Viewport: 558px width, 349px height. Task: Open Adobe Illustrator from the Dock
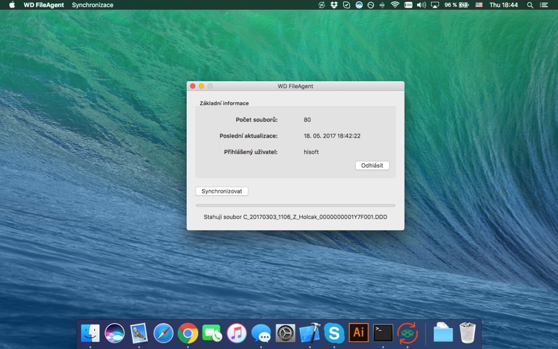[359, 333]
